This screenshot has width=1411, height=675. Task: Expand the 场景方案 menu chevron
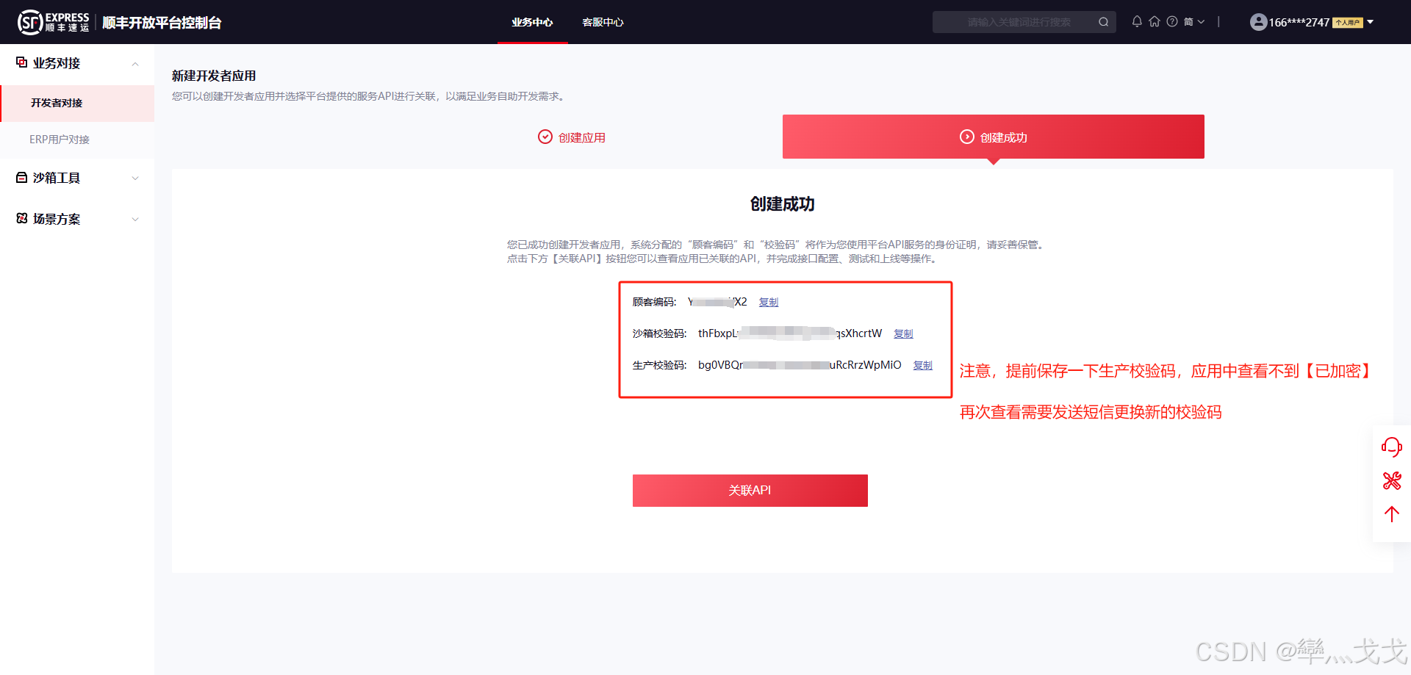(135, 220)
